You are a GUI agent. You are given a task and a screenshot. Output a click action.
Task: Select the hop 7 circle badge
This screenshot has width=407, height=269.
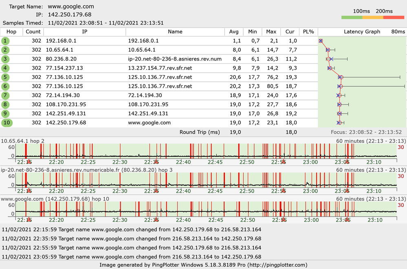pyautogui.click(x=5, y=95)
